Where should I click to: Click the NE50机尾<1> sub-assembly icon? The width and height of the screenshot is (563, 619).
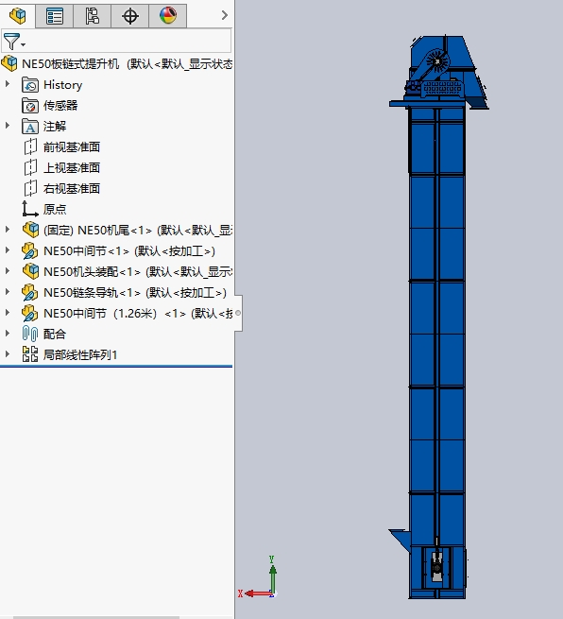30,230
